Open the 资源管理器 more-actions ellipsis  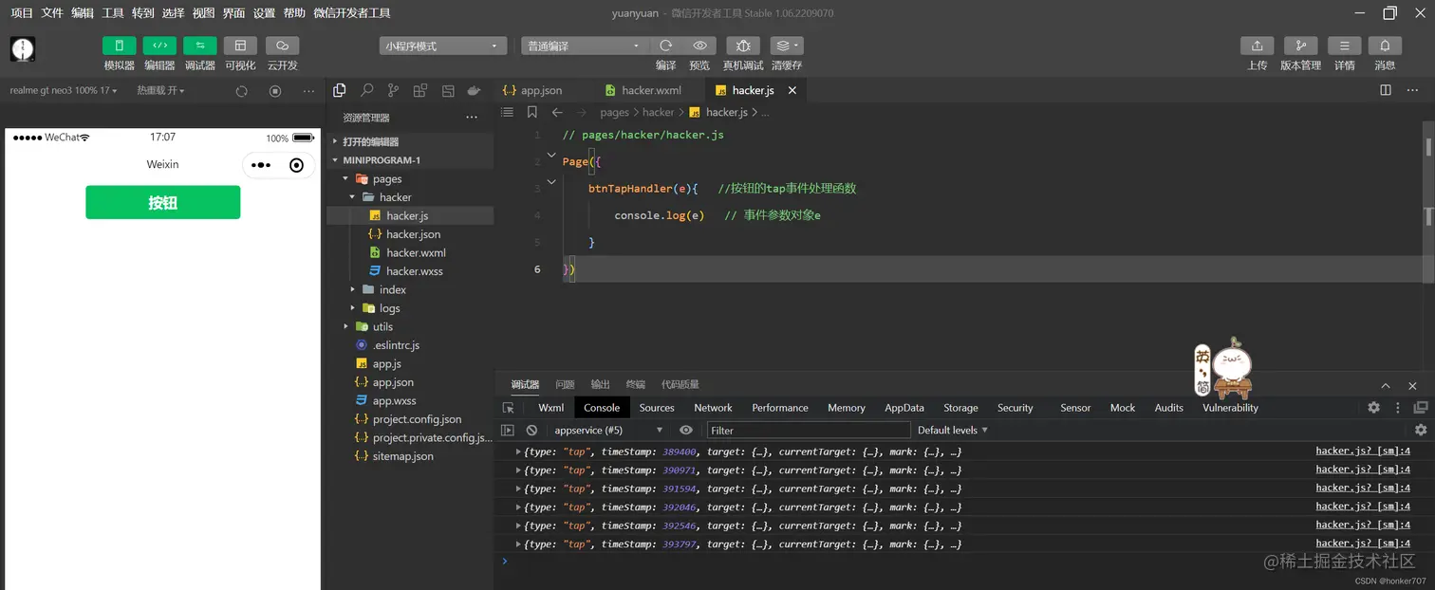pyautogui.click(x=472, y=118)
